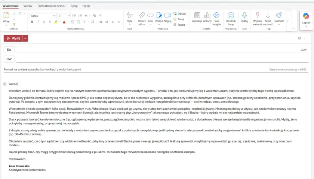Click the cut scissors icon
Viewport: 314px width, 179px height.
(14, 19)
